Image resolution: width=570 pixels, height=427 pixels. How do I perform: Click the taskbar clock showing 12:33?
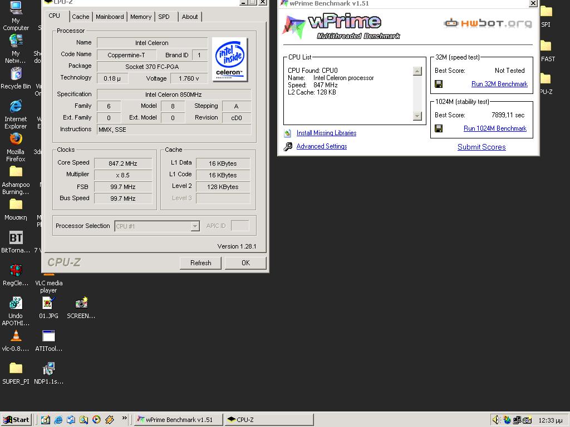pyautogui.click(x=551, y=420)
